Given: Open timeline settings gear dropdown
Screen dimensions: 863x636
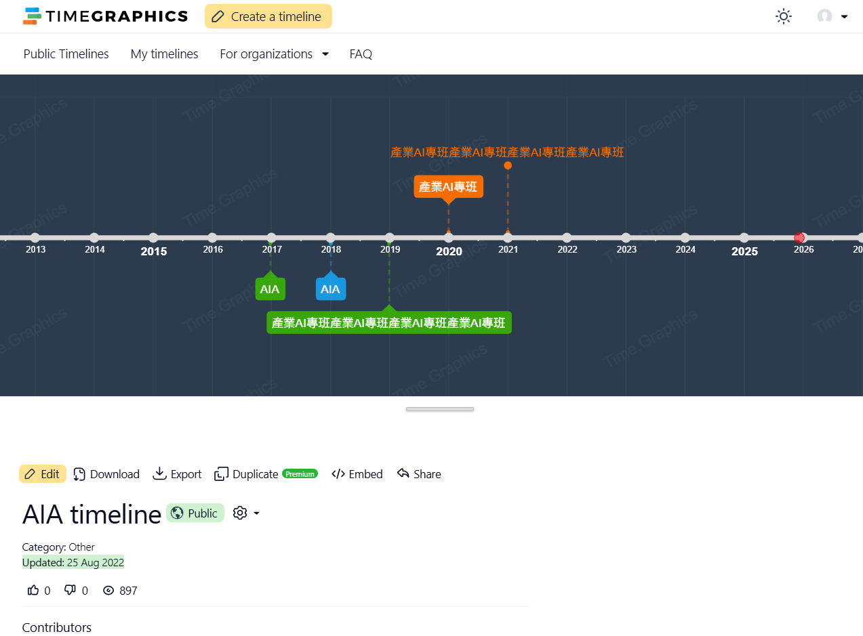Looking at the screenshot, I should (x=246, y=513).
